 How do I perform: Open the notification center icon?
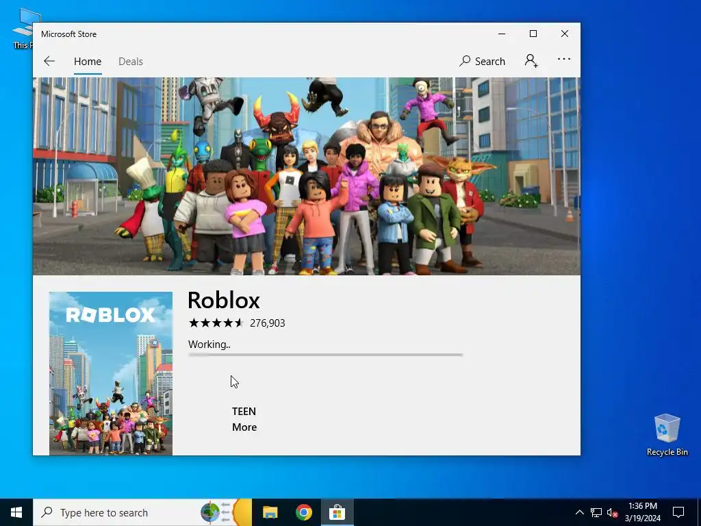click(678, 512)
